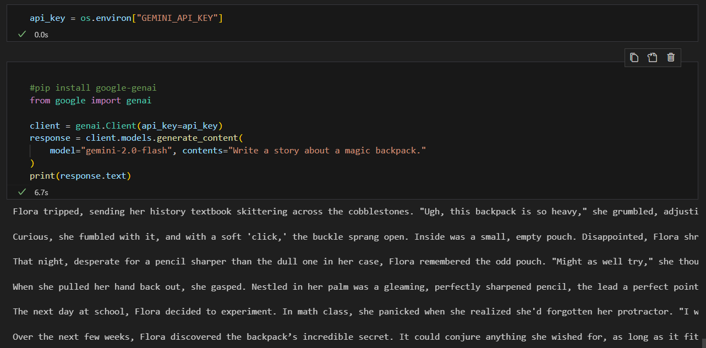Viewport: 706px width, 348px height.
Task: Open the cell output in a text editor
Action: [652, 57]
